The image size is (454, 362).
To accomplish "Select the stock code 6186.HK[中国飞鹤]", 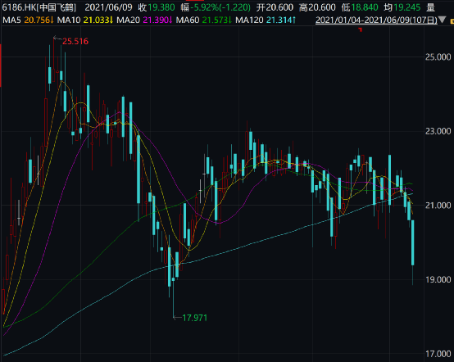I will (x=39, y=7).
